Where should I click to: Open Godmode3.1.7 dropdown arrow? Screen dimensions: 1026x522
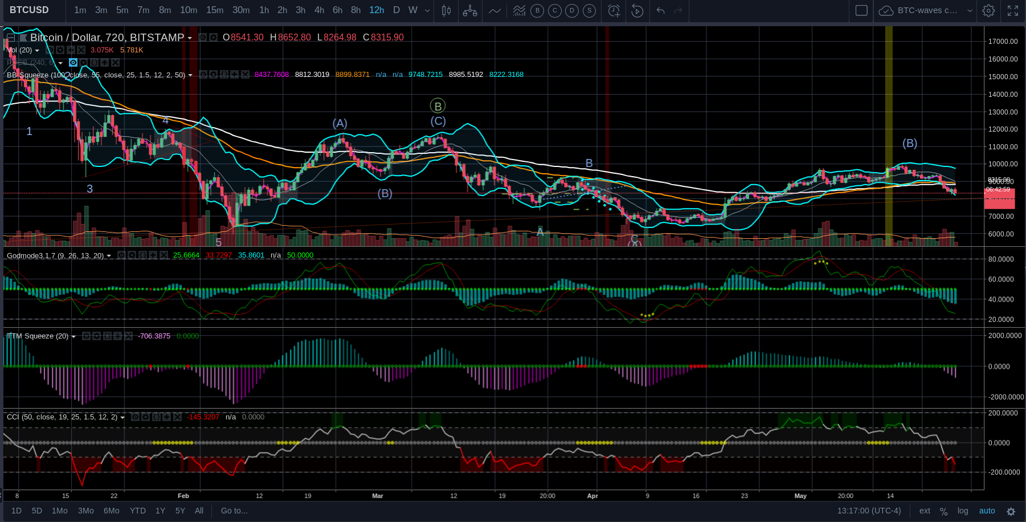[x=109, y=256]
